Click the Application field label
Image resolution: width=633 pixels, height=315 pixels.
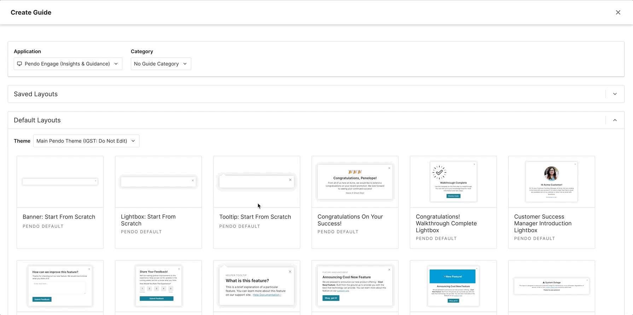[27, 52]
